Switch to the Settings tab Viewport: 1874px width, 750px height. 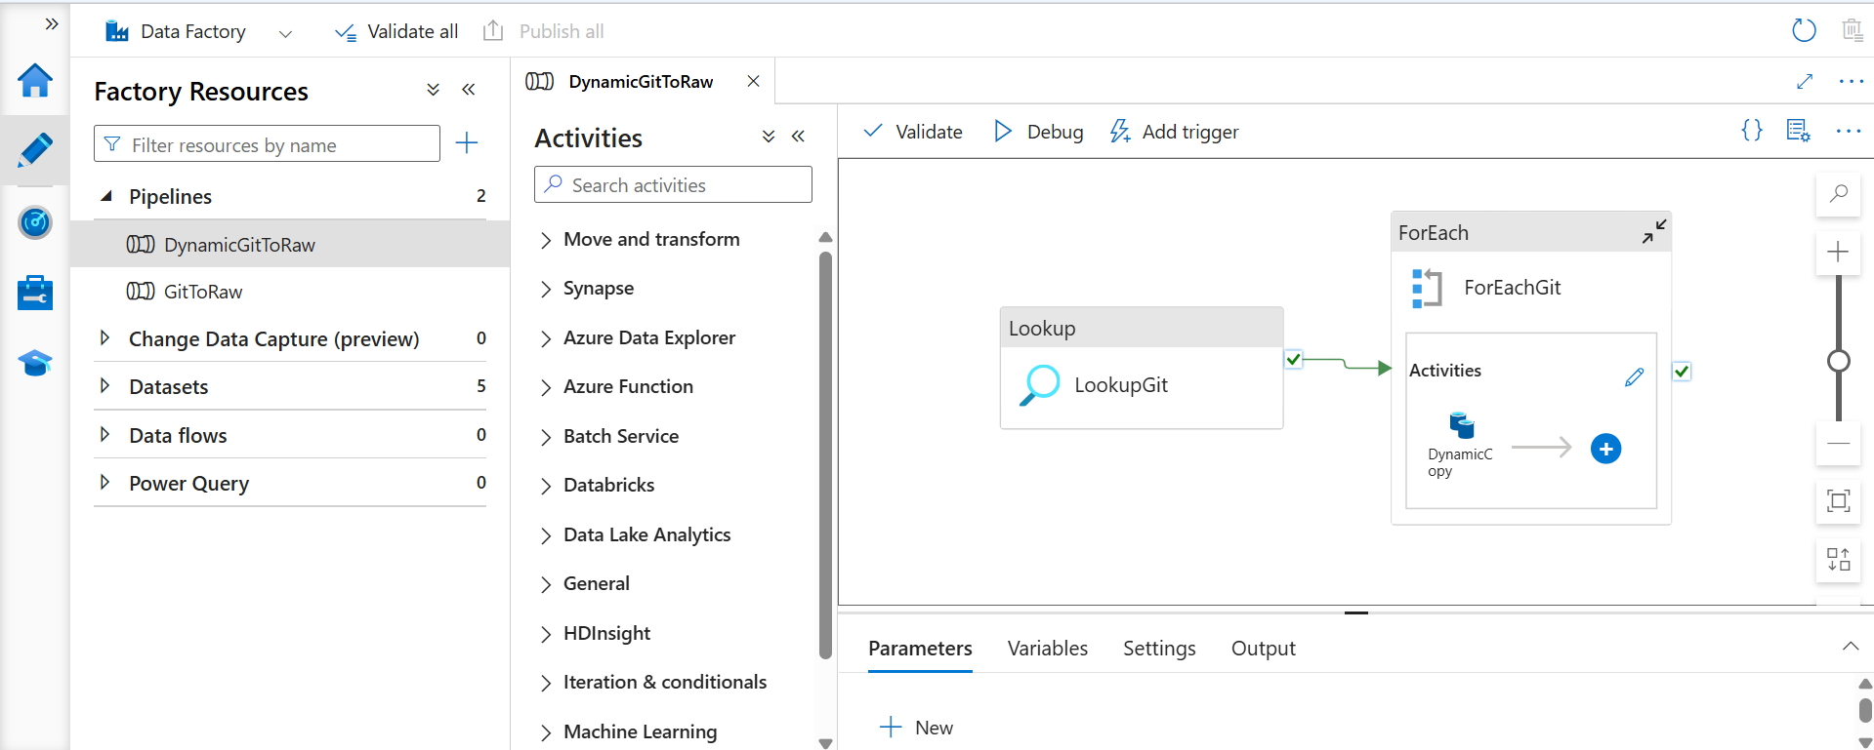(x=1158, y=649)
